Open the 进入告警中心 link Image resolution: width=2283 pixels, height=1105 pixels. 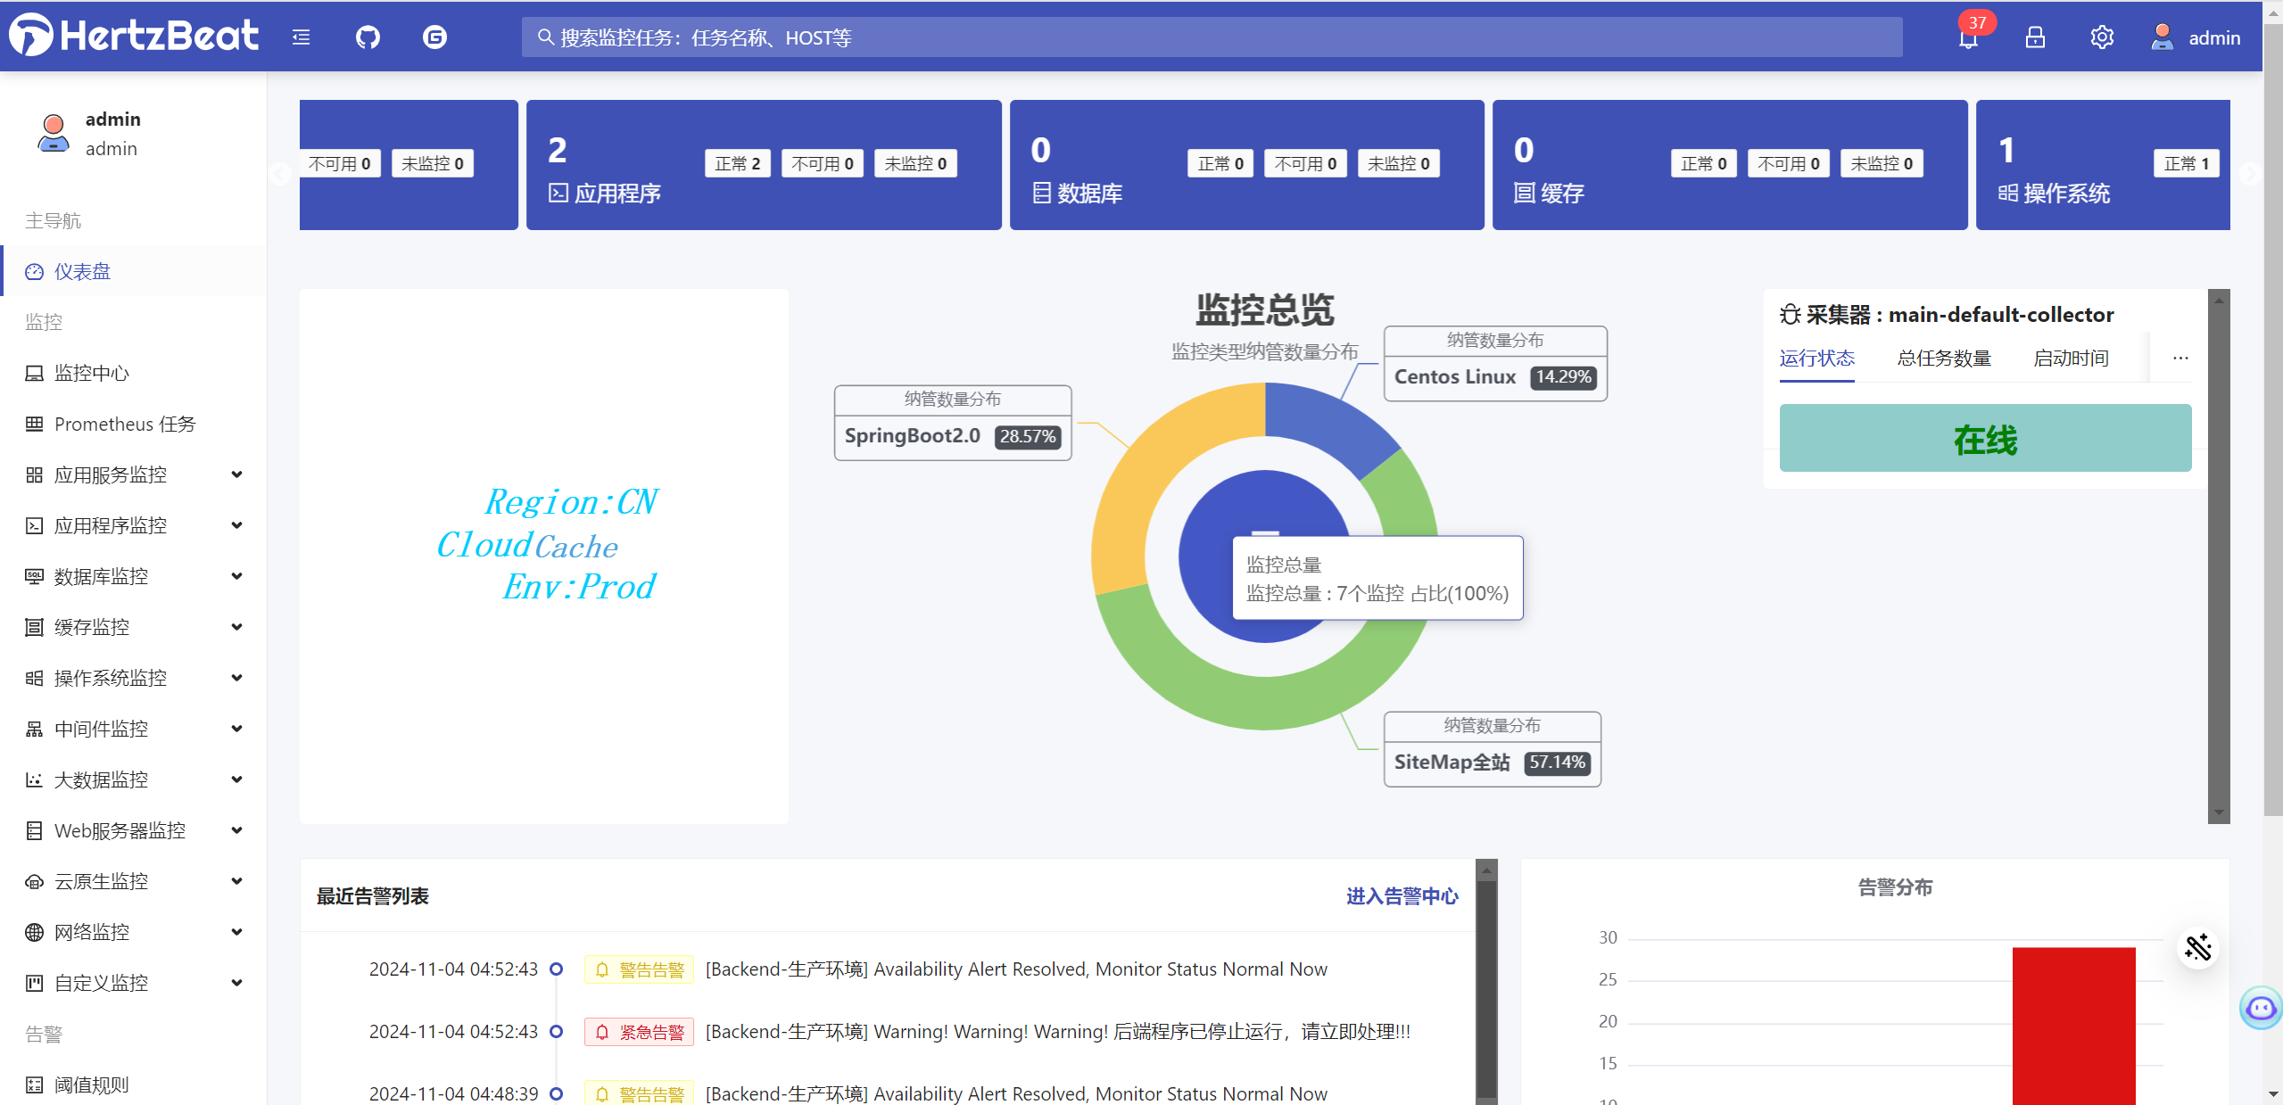click(x=1402, y=896)
